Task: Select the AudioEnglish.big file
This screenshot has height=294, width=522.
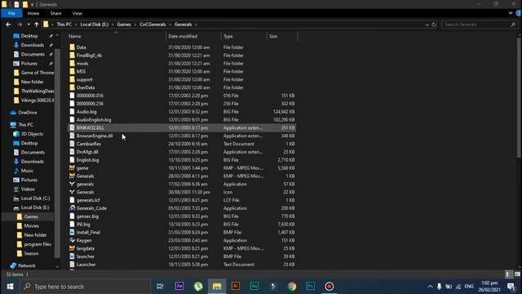Action: point(94,120)
